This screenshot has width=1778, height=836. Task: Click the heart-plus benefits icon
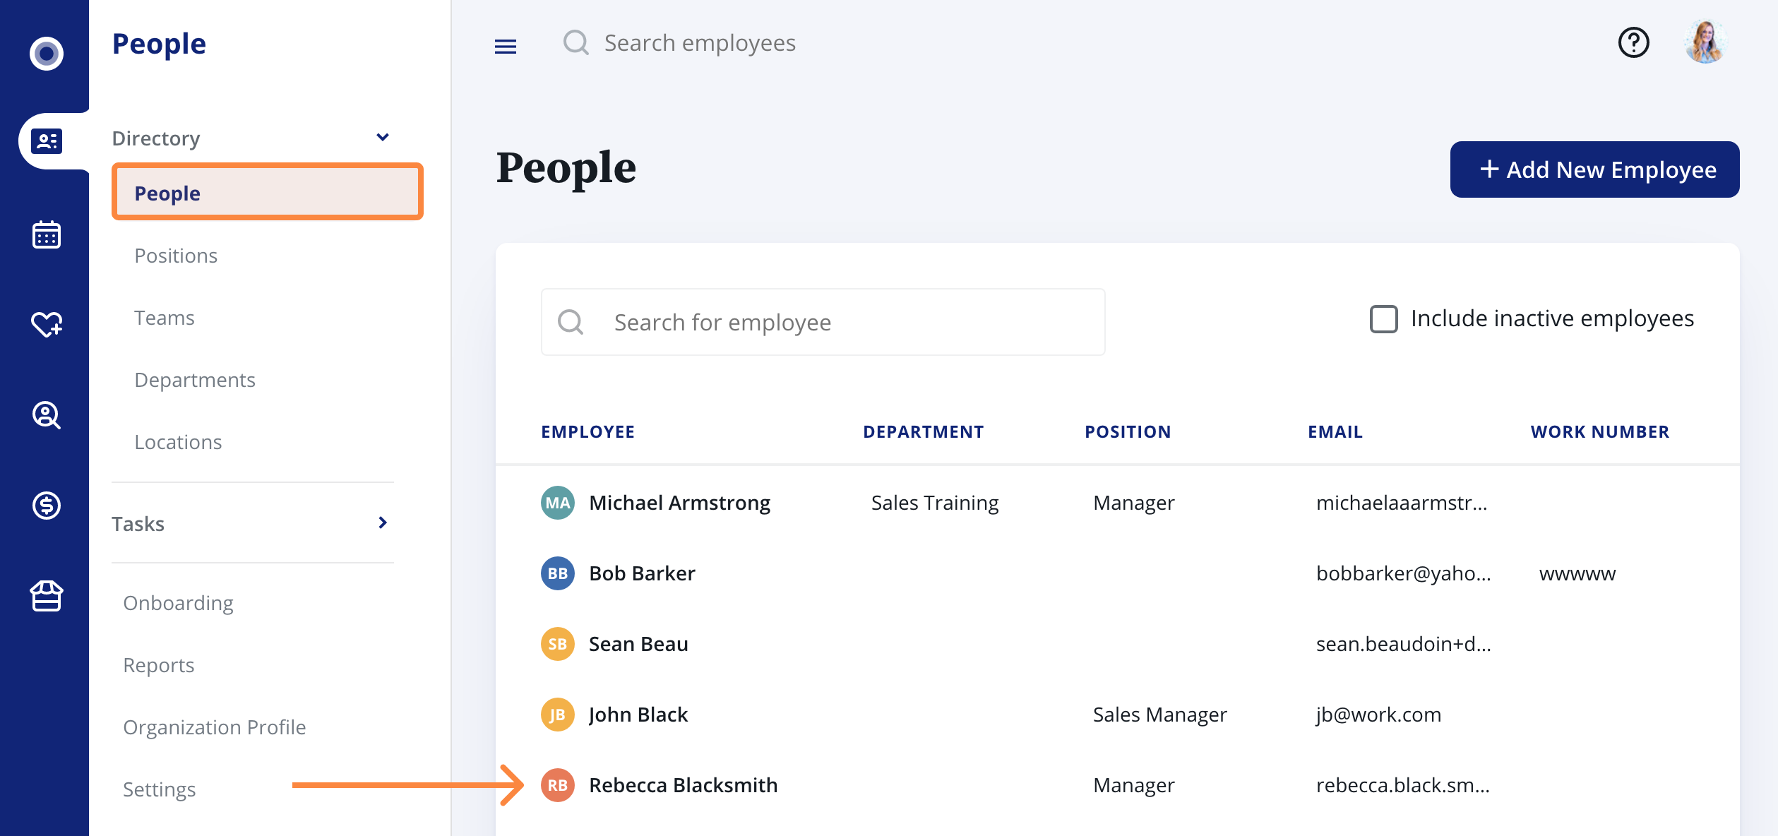(x=45, y=325)
